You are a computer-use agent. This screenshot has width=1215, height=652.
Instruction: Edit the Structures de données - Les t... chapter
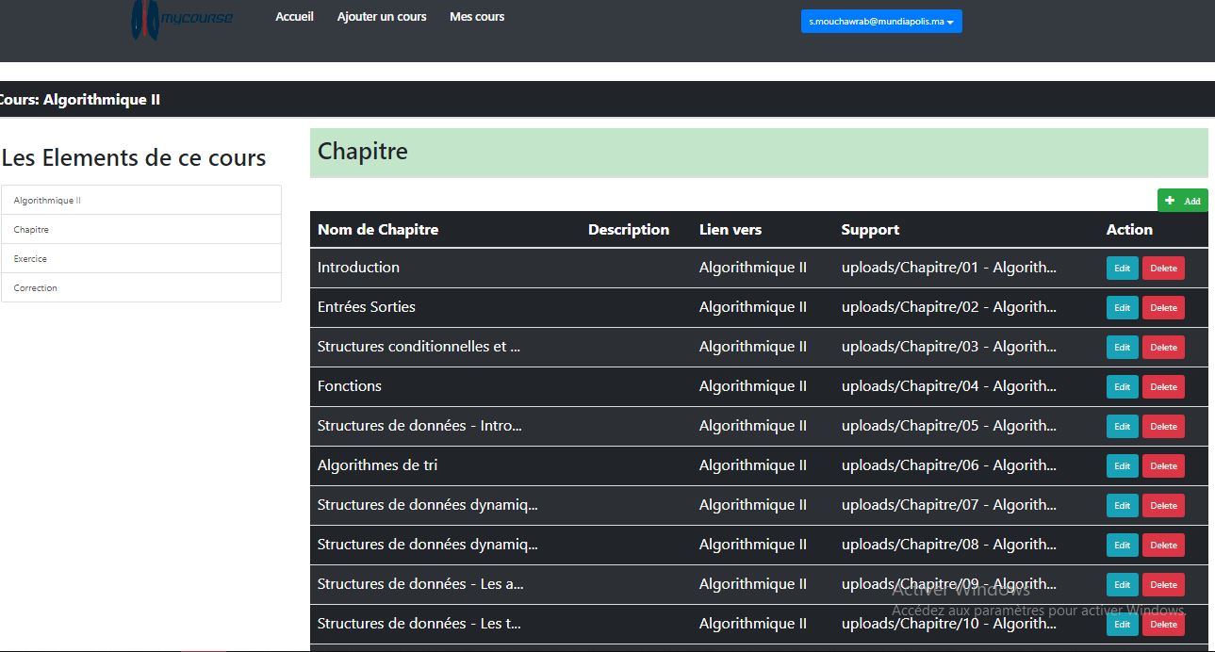pyautogui.click(x=1122, y=625)
